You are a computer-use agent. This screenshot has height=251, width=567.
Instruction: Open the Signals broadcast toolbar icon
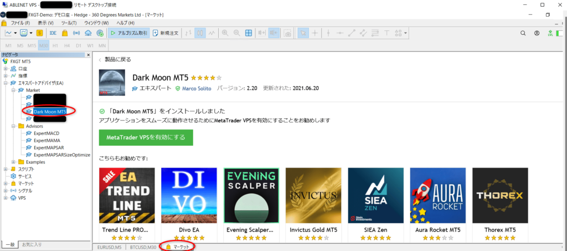pyautogui.click(x=76, y=33)
